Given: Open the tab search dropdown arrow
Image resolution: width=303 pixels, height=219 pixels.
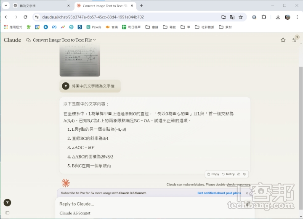Looking at the screenshot, I should [6, 5].
